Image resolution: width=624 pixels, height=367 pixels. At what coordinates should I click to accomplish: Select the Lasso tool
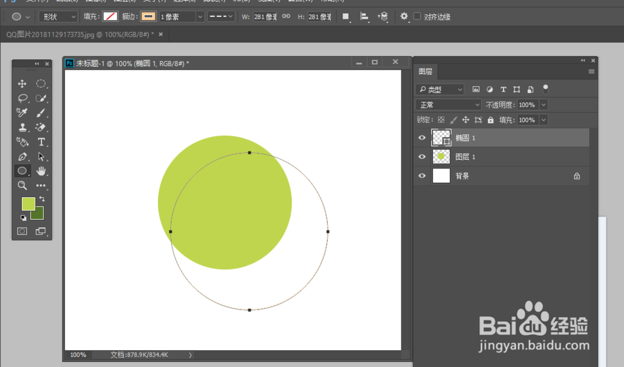(22, 98)
